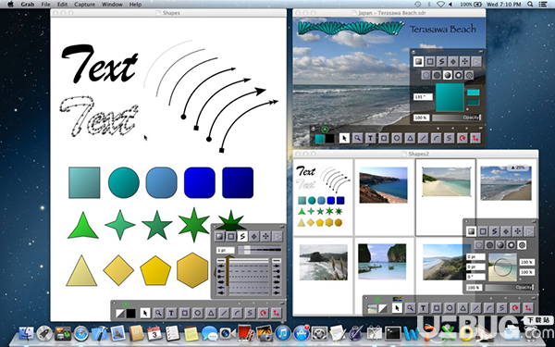This screenshot has height=347, width=555.
Task: Open the File menu
Action: click(45, 5)
